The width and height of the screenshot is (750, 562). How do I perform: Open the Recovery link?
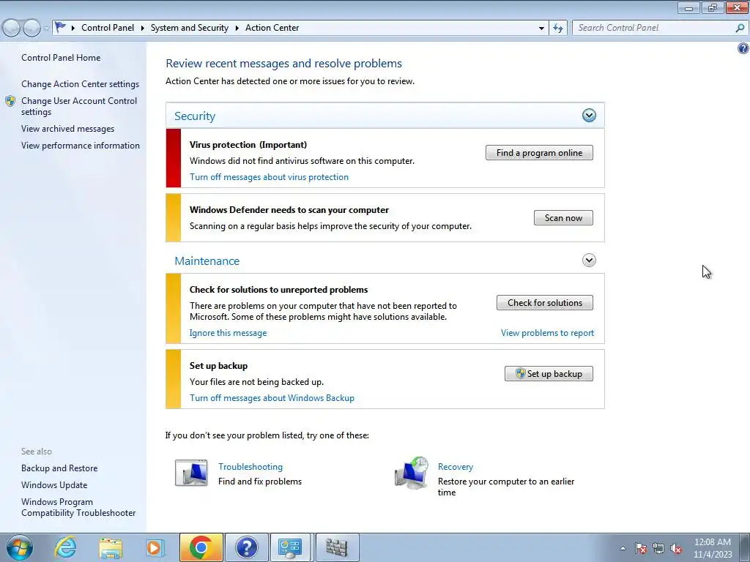456,466
